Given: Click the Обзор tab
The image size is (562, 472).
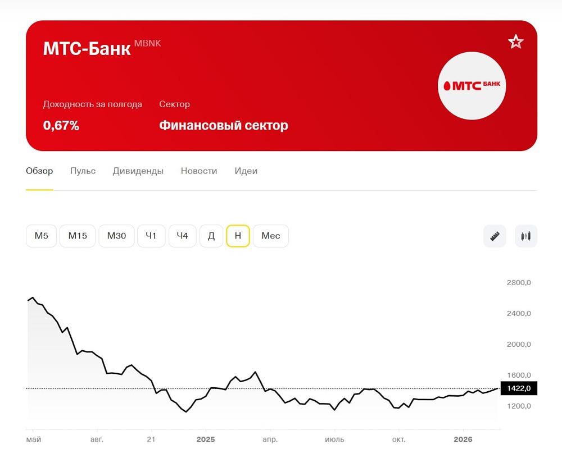Looking at the screenshot, I should (x=39, y=171).
